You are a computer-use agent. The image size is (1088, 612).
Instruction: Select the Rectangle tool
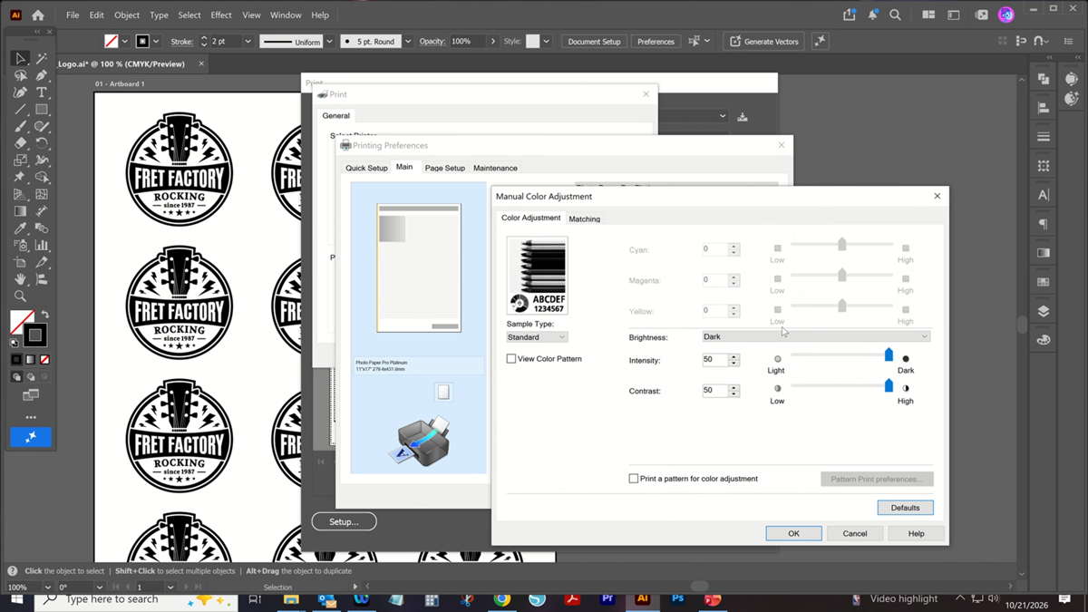point(42,110)
